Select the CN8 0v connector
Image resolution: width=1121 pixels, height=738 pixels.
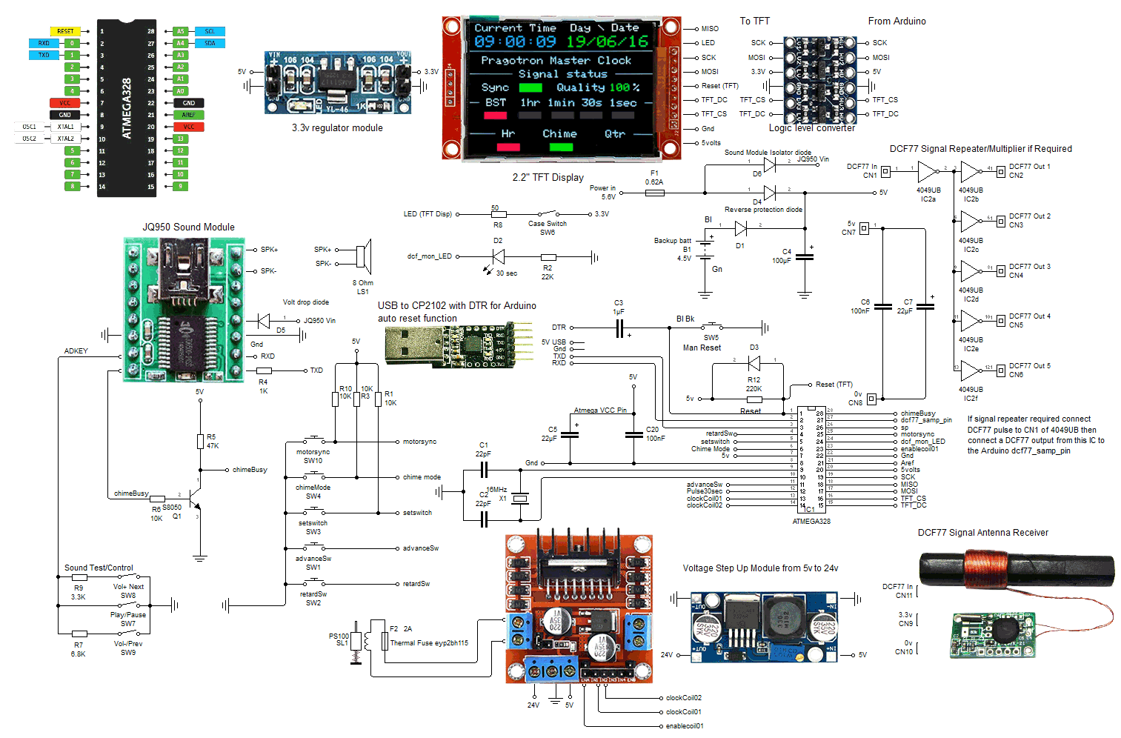tap(872, 399)
